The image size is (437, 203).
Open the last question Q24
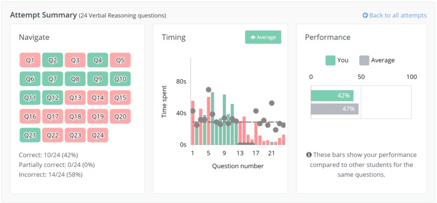pos(98,135)
